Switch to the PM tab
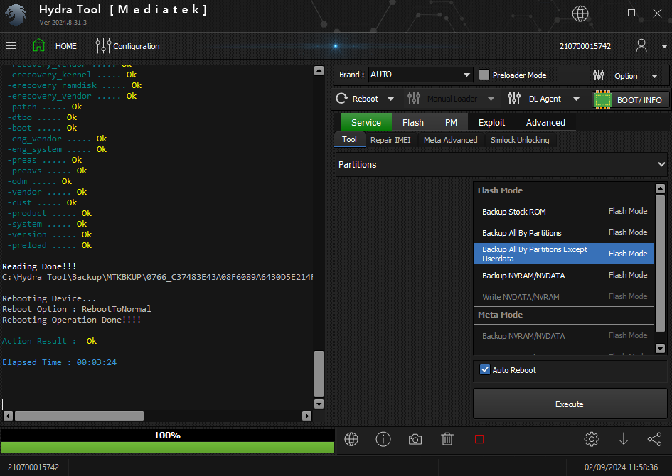 (451, 122)
